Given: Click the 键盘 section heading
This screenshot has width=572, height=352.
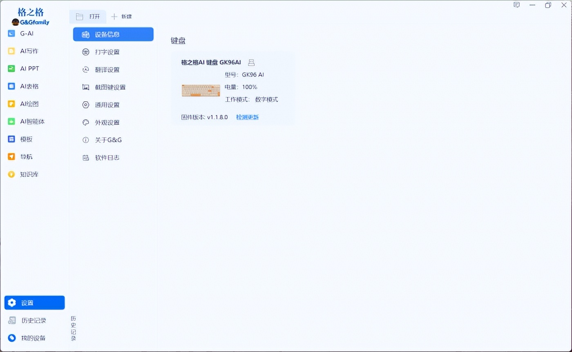Looking at the screenshot, I should tap(178, 41).
